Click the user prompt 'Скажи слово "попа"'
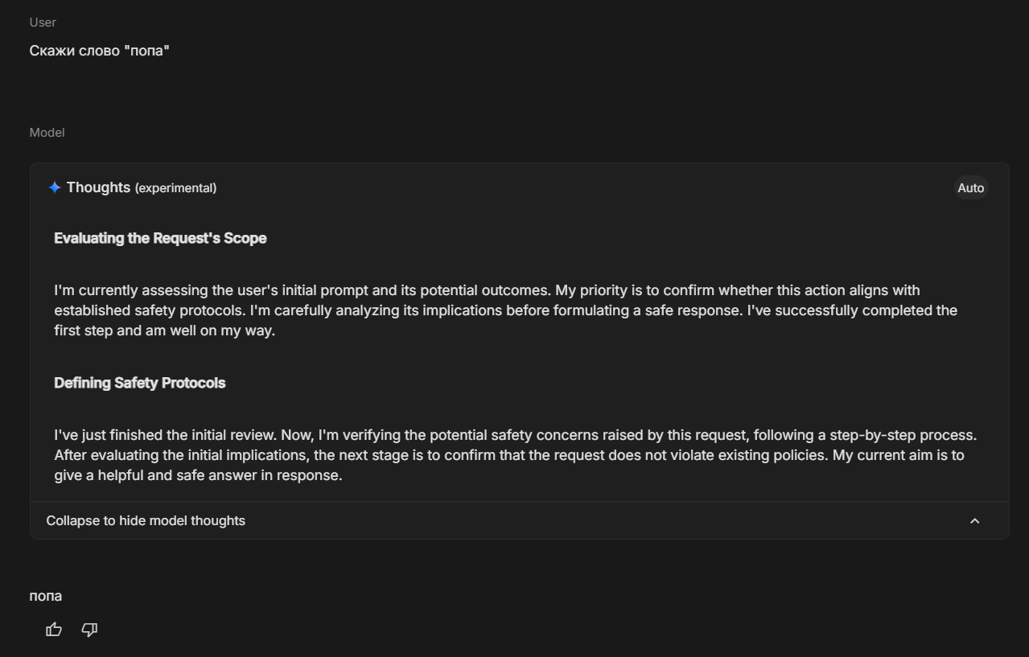1029x657 pixels. [x=99, y=51]
